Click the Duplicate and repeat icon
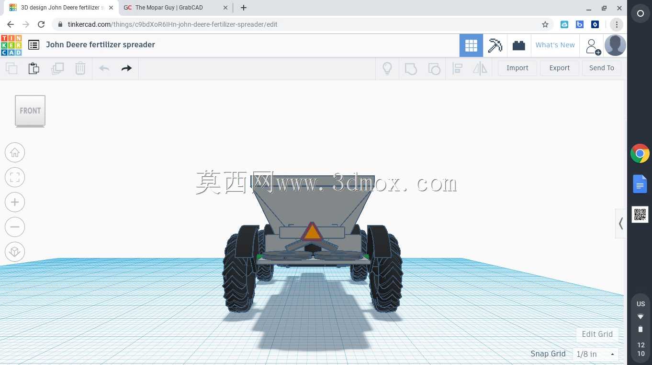The width and height of the screenshot is (652, 365). pyautogui.click(x=57, y=68)
